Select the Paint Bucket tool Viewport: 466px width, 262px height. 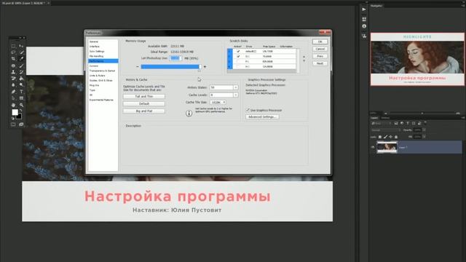coord(21,79)
